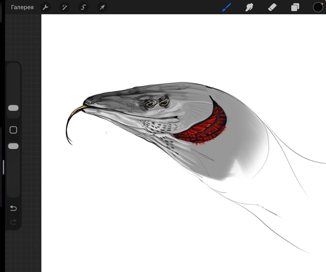This screenshot has width=326, height=272.
Task: Open the Layers panel
Action: point(295,7)
